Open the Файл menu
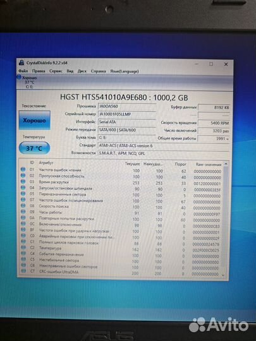This screenshot has height=341, width=256. click(x=23, y=71)
